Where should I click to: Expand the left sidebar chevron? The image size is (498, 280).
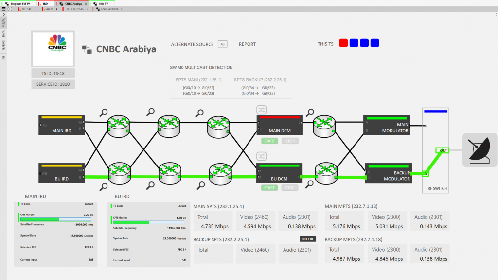[x=4, y=14]
